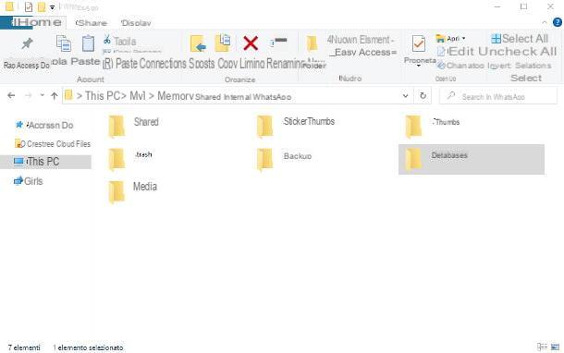Select the Databases folder
The image size is (564, 353).
pos(472,159)
